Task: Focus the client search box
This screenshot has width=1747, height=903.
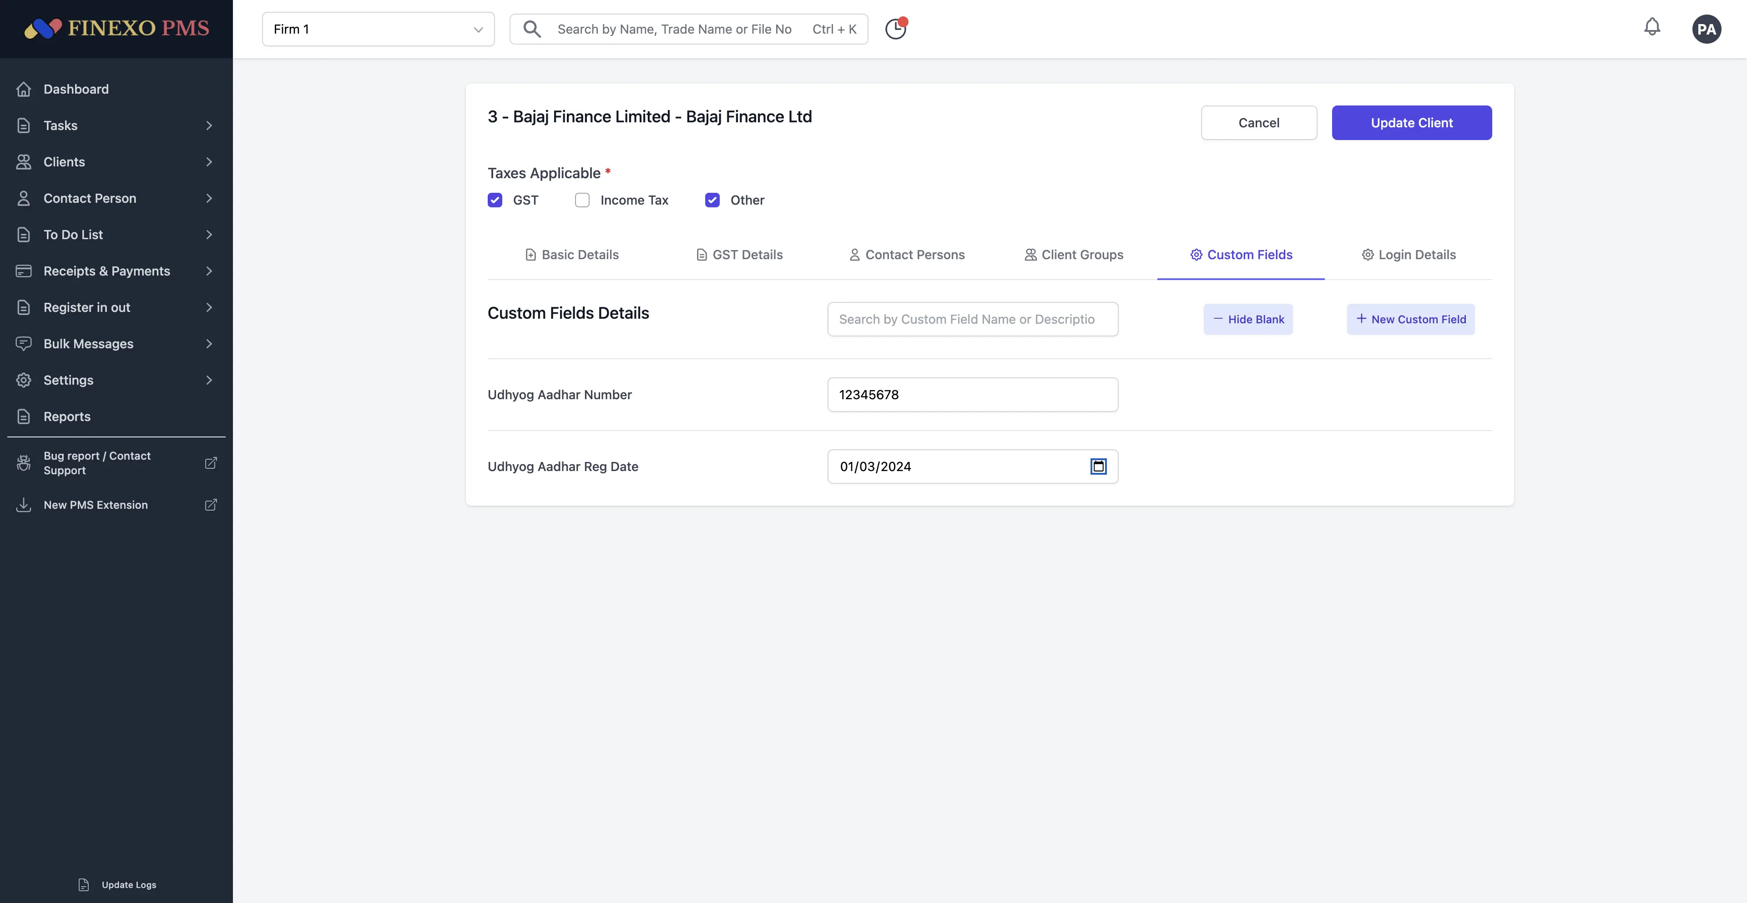Action: point(689,29)
